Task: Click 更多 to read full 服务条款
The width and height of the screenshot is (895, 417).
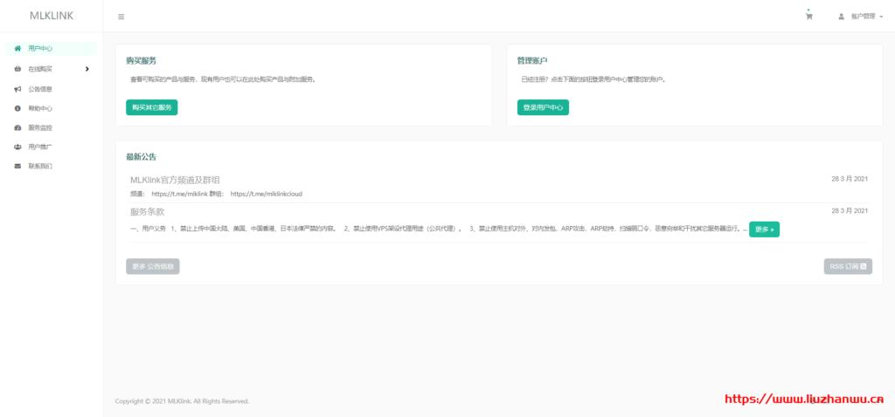Action: [x=763, y=229]
